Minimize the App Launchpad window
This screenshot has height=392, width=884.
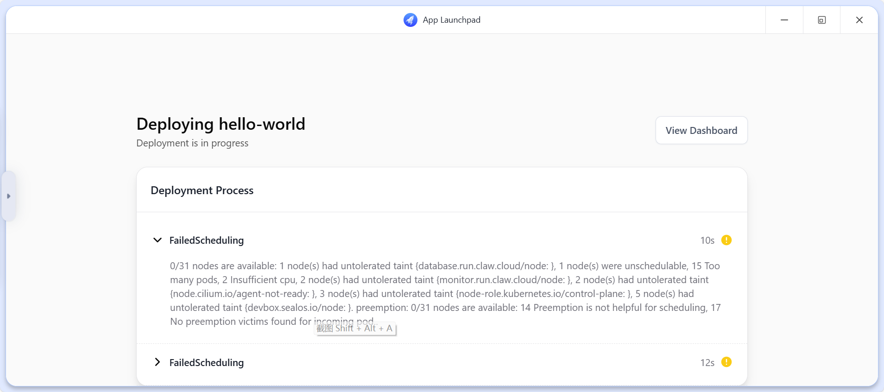[x=784, y=20]
